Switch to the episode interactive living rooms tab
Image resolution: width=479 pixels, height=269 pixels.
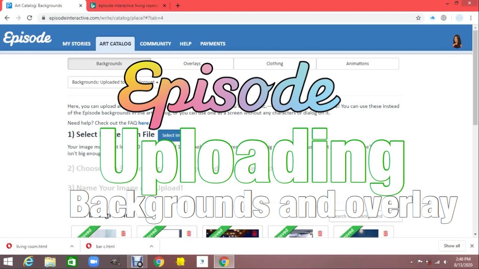pos(128,6)
